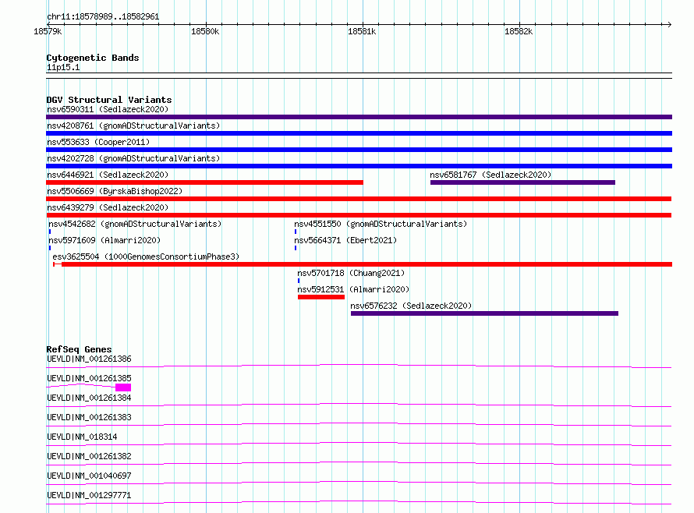Click the 11p15.1 cytogenetic band label
The image size is (694, 513).
coord(63,67)
